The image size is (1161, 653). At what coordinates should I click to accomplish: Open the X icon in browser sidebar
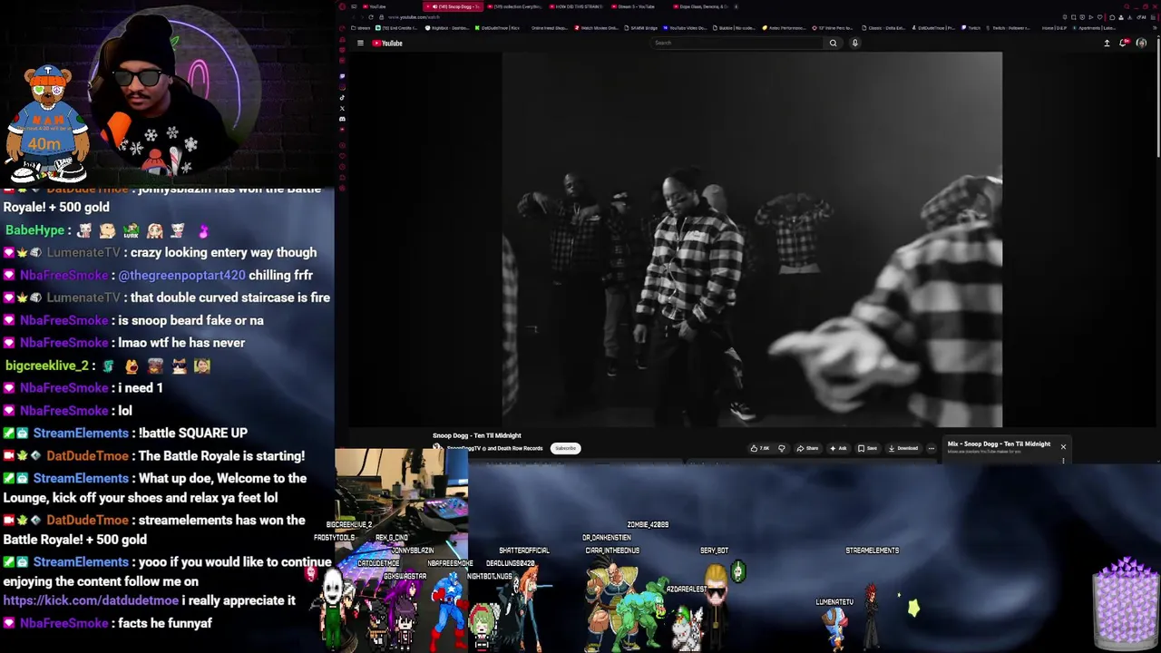point(342,108)
